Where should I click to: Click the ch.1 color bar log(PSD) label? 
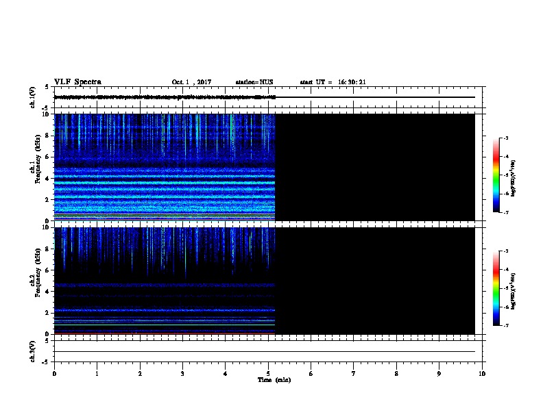tap(514, 179)
